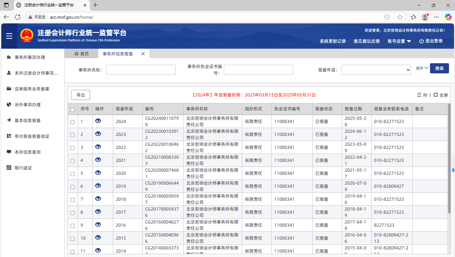View details icon for the 2021 row
Screen dimensions: 455x257
pyautogui.click(x=98, y=160)
